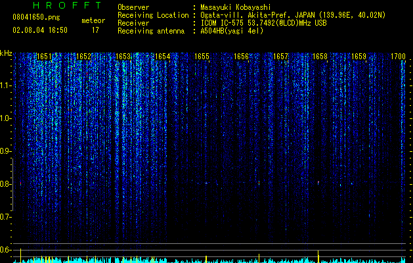Click the 1656 time marker
The width and height of the screenshot is (413, 263).
click(241, 57)
